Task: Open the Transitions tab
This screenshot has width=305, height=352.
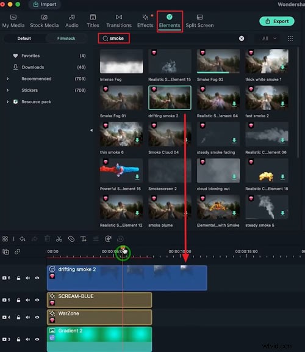Action: 119,21
